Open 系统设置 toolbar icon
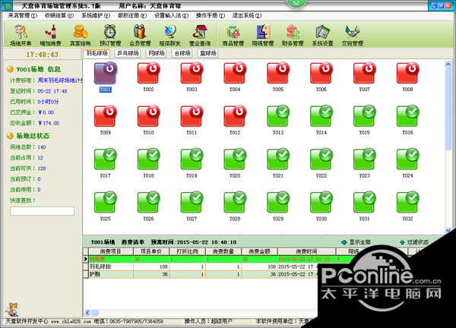 322,35
